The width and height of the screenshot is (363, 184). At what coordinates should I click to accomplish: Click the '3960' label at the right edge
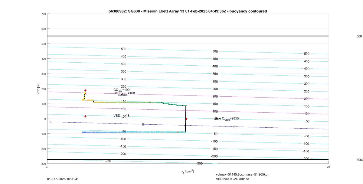(x=360, y=160)
